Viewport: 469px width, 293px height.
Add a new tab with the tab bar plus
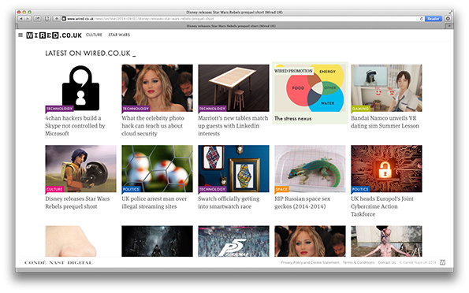click(449, 26)
